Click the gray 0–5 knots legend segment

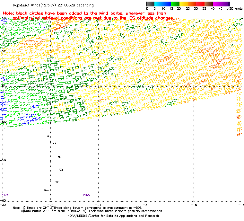pos(150,4)
